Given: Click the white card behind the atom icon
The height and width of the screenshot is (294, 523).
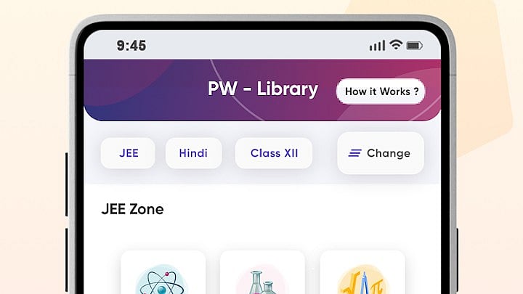Looking at the screenshot, I should tap(163, 272).
